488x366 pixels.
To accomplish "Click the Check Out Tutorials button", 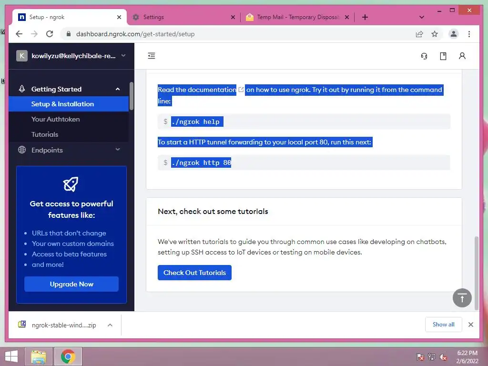I will 194,273.
